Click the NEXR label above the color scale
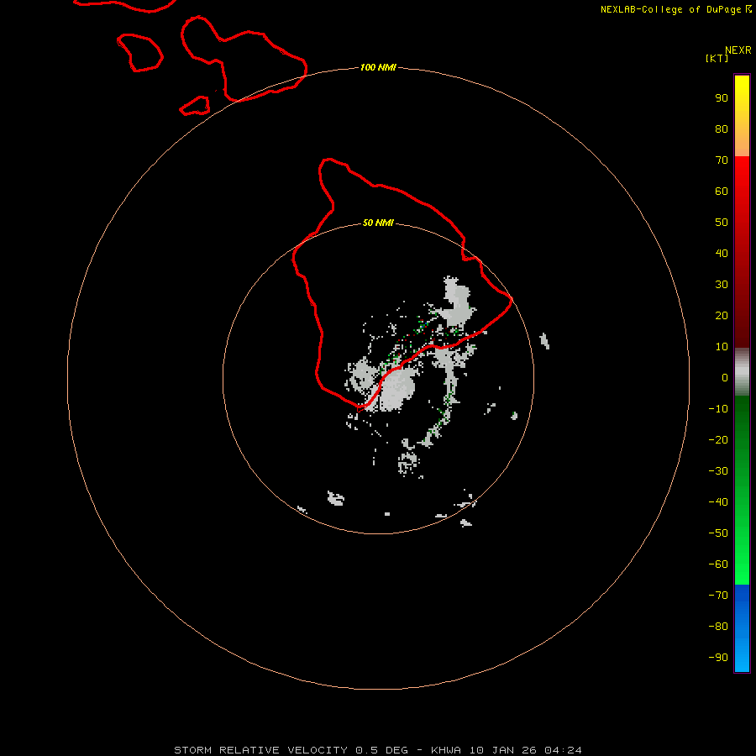 click(x=738, y=50)
